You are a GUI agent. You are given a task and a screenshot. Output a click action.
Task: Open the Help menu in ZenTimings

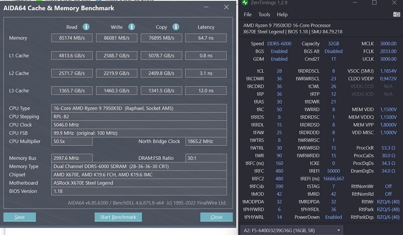pyautogui.click(x=282, y=15)
